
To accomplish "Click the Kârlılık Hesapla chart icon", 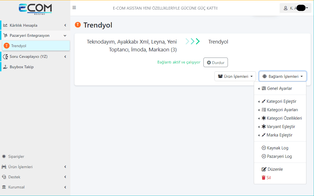I will coord(5,25).
